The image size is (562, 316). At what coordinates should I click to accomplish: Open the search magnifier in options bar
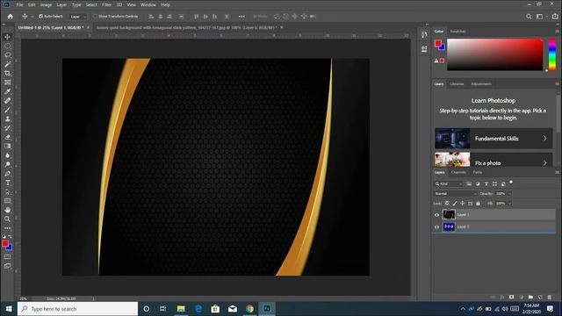click(x=529, y=17)
